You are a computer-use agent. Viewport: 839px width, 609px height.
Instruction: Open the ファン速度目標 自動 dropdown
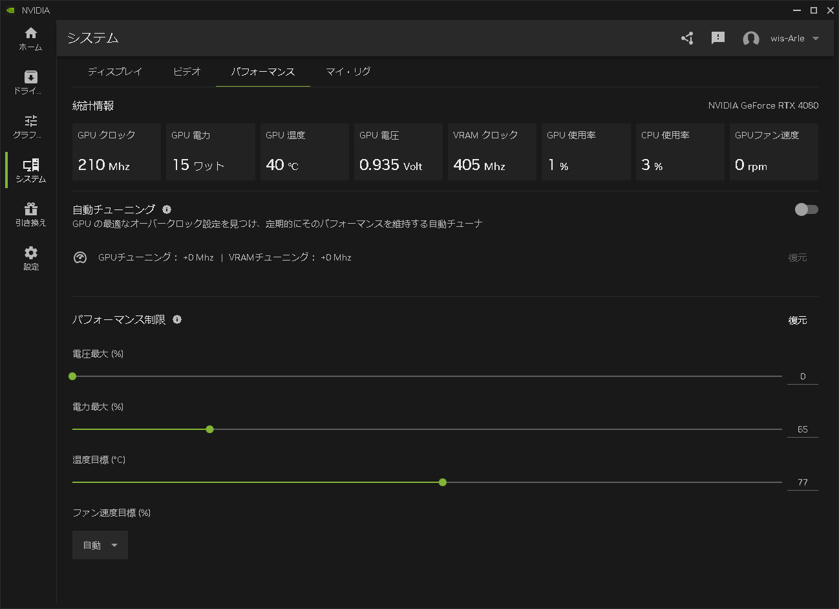coord(100,544)
